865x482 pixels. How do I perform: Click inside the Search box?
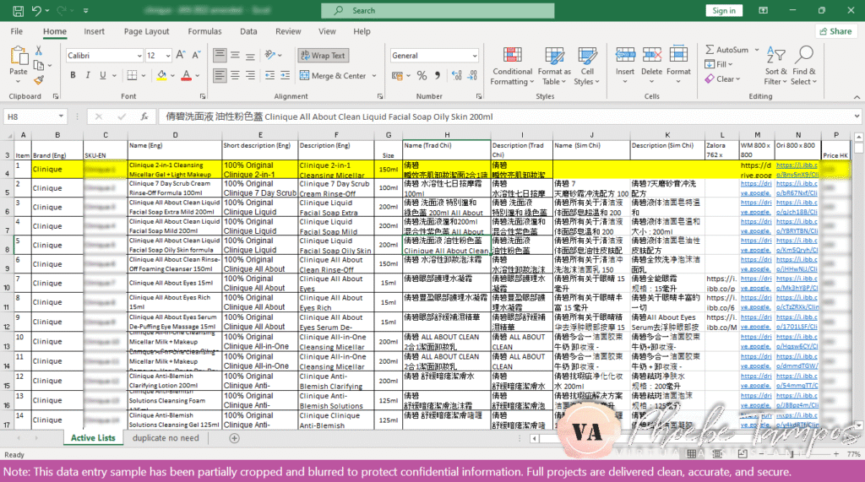coord(438,10)
